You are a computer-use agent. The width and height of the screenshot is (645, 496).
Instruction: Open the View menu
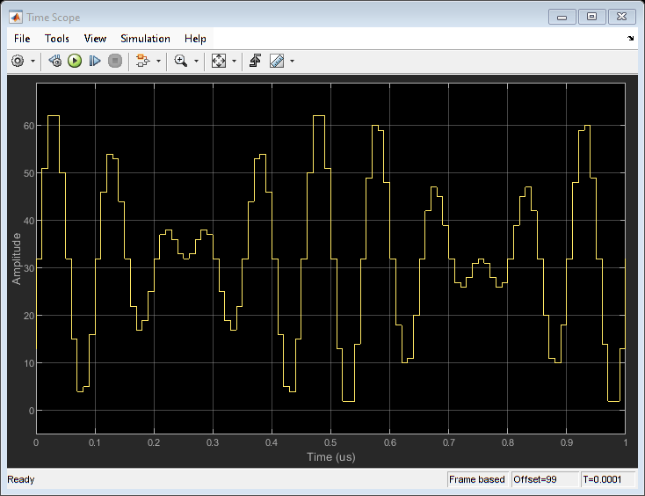(x=95, y=39)
